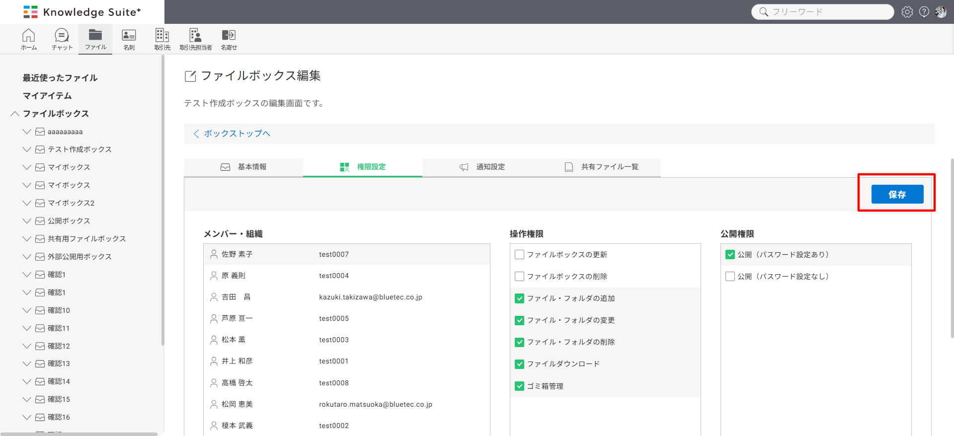
Task: Click the box icon for 確認10
Action: (x=40, y=310)
